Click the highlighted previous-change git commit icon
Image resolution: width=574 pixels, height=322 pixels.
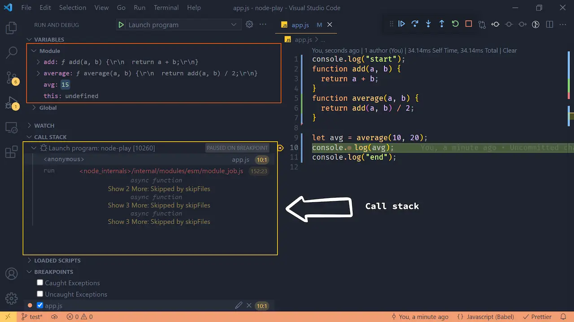click(496, 25)
